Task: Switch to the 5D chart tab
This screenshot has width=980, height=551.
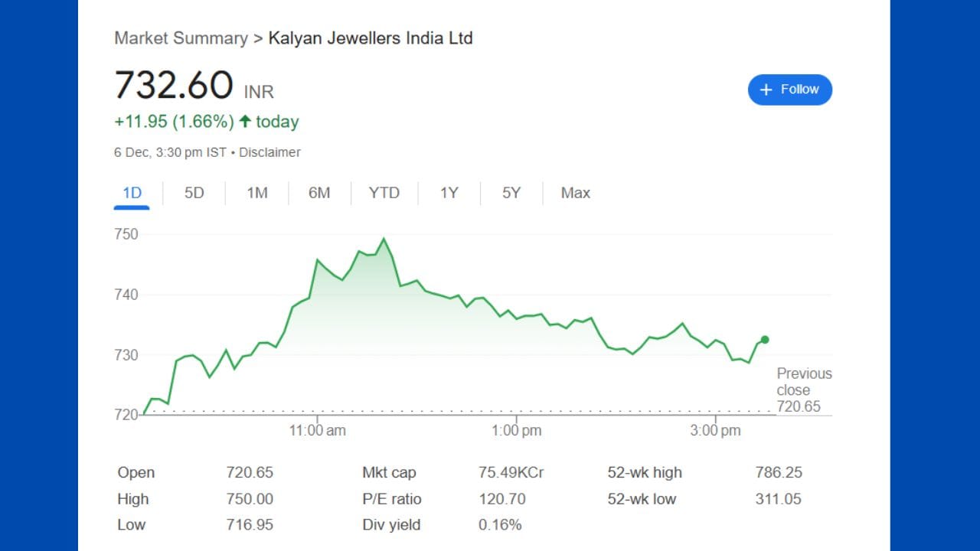Action: (194, 193)
